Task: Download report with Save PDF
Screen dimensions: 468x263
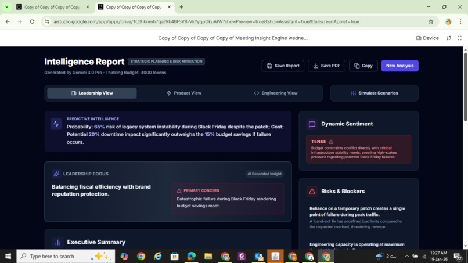Action: (x=326, y=66)
